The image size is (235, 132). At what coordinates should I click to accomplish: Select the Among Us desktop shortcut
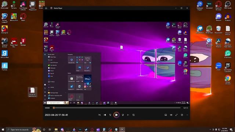click(x=4, y=29)
